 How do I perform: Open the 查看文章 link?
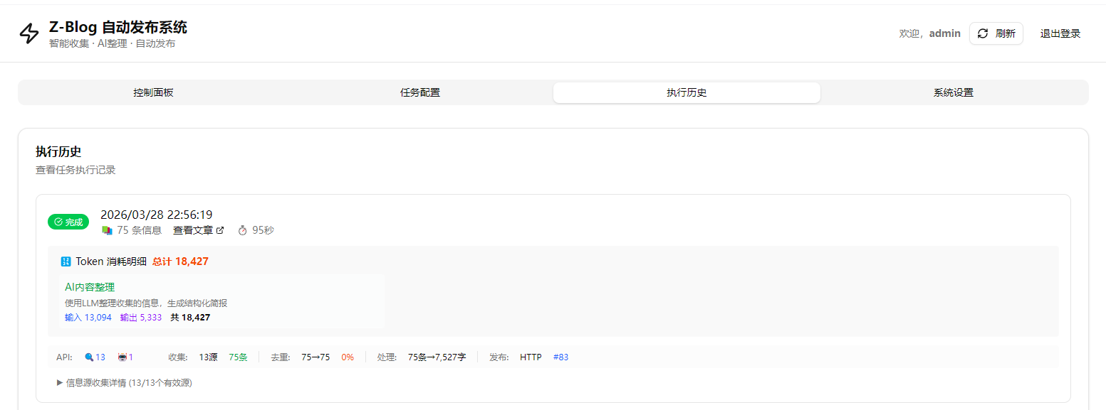pyautogui.click(x=193, y=230)
